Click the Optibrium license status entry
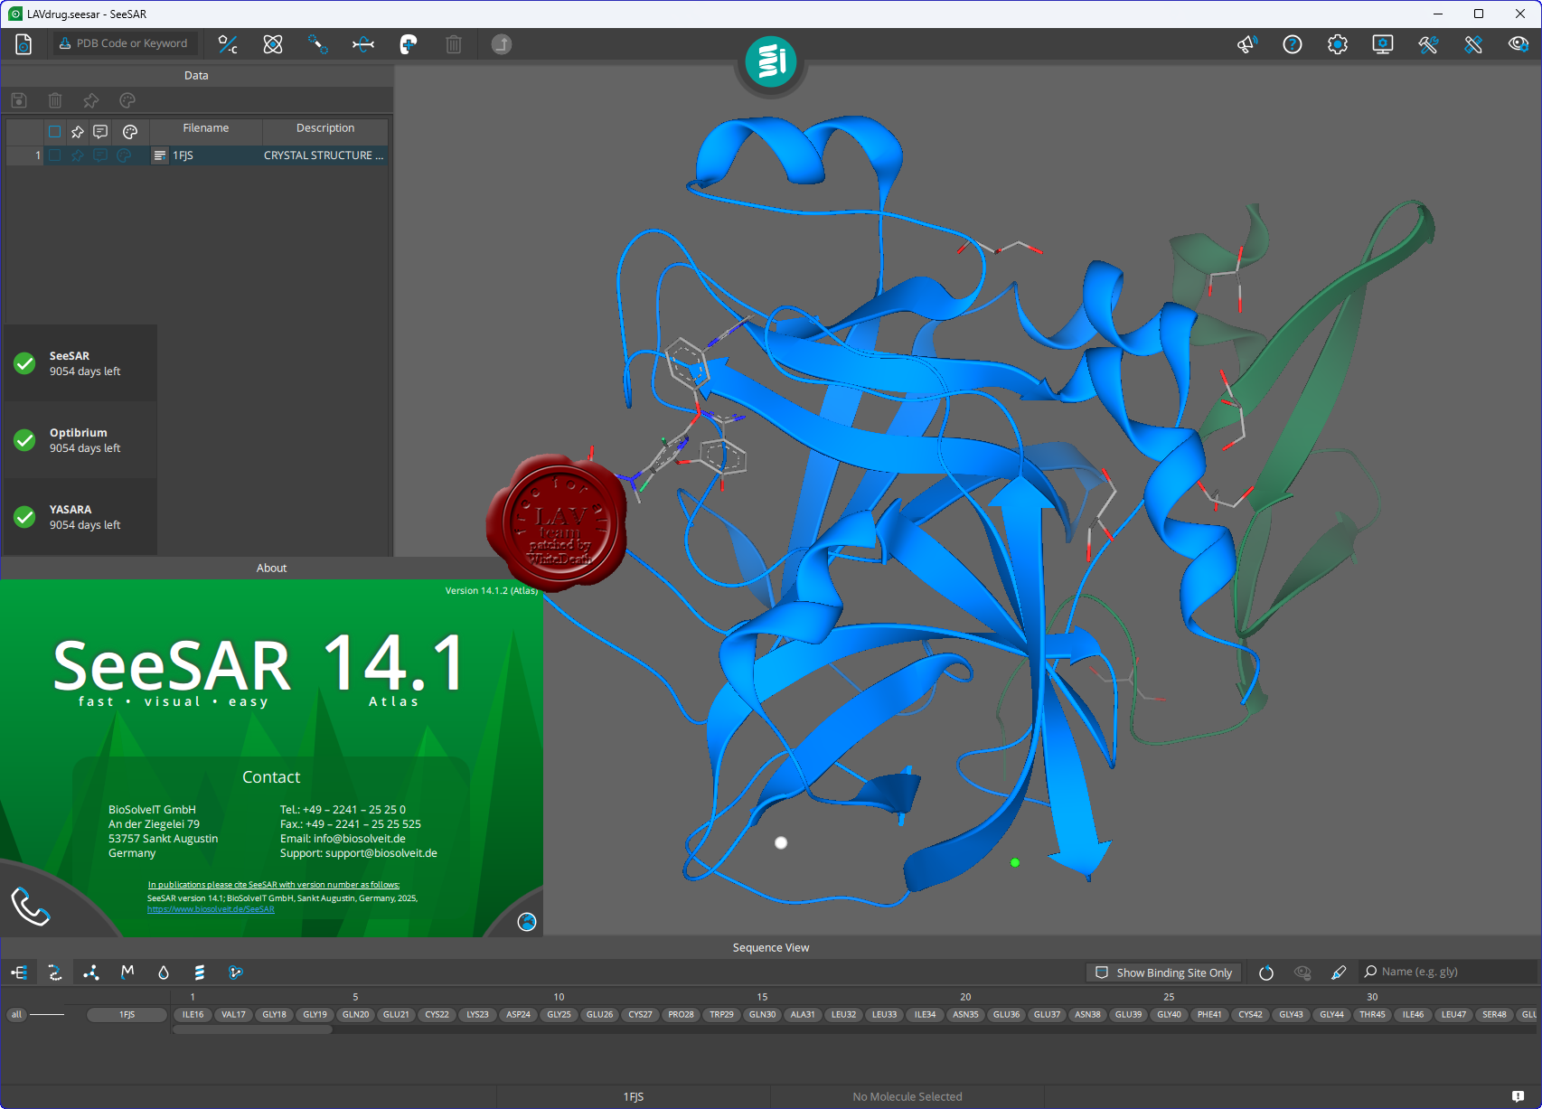Viewport: 1542px width, 1109px height. pos(80,440)
